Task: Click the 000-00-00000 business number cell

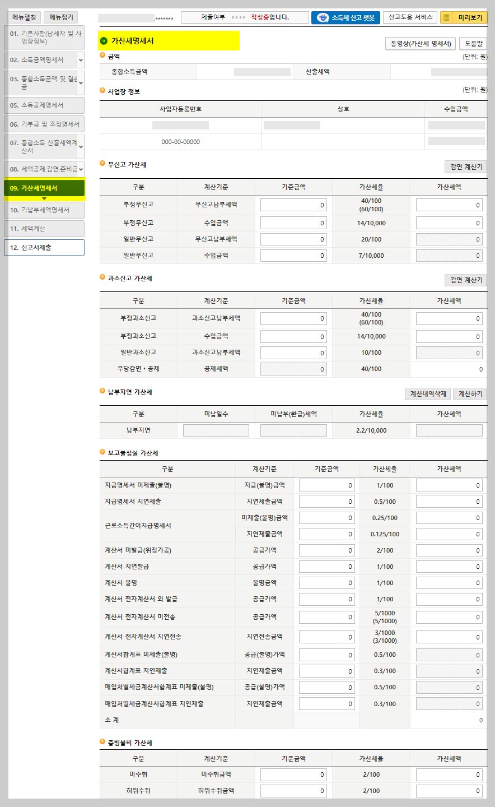Action: click(180, 142)
